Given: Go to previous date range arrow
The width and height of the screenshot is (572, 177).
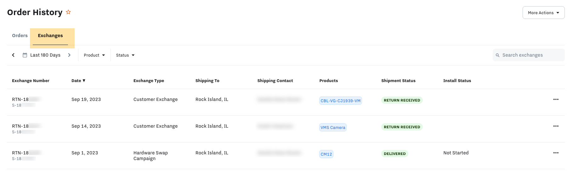Looking at the screenshot, I should 13,55.
